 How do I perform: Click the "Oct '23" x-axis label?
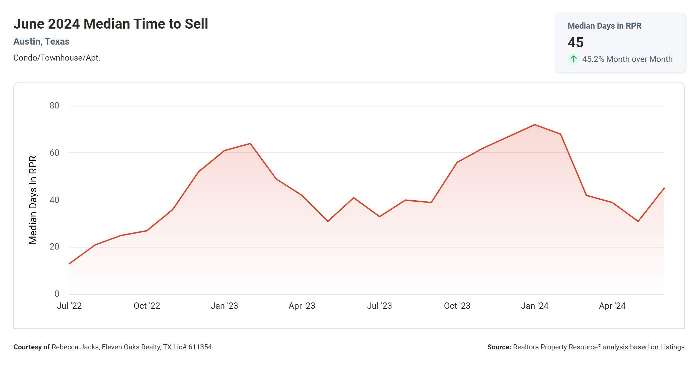[457, 306]
